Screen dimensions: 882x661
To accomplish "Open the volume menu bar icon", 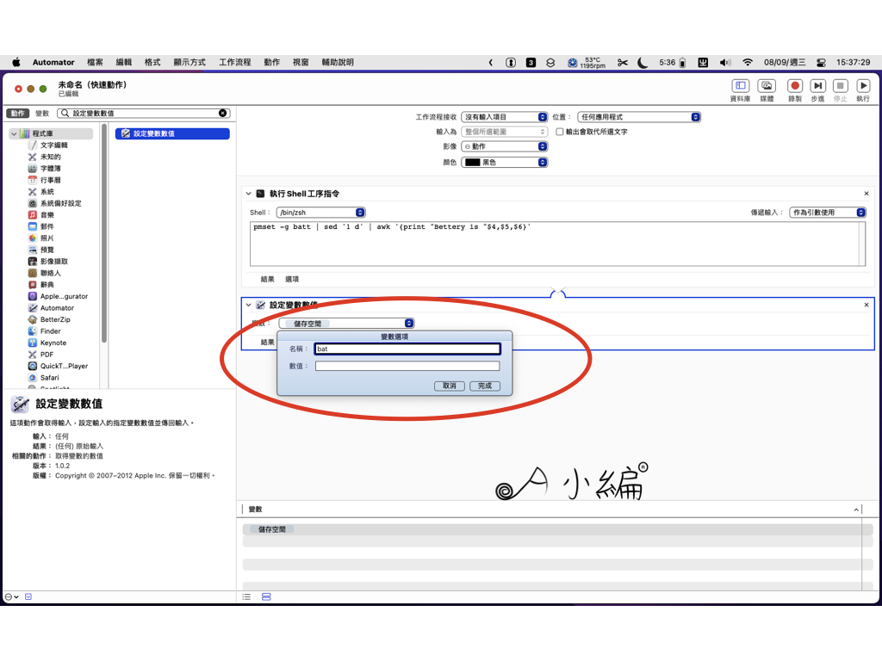I will pyautogui.click(x=725, y=62).
